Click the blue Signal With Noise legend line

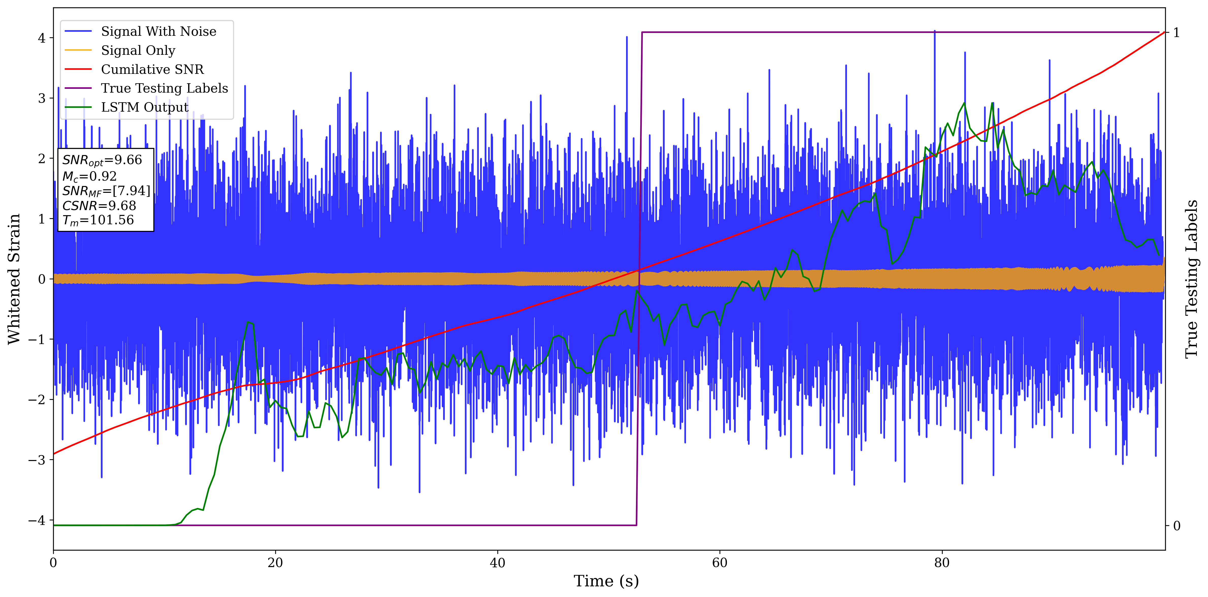pyautogui.click(x=78, y=31)
